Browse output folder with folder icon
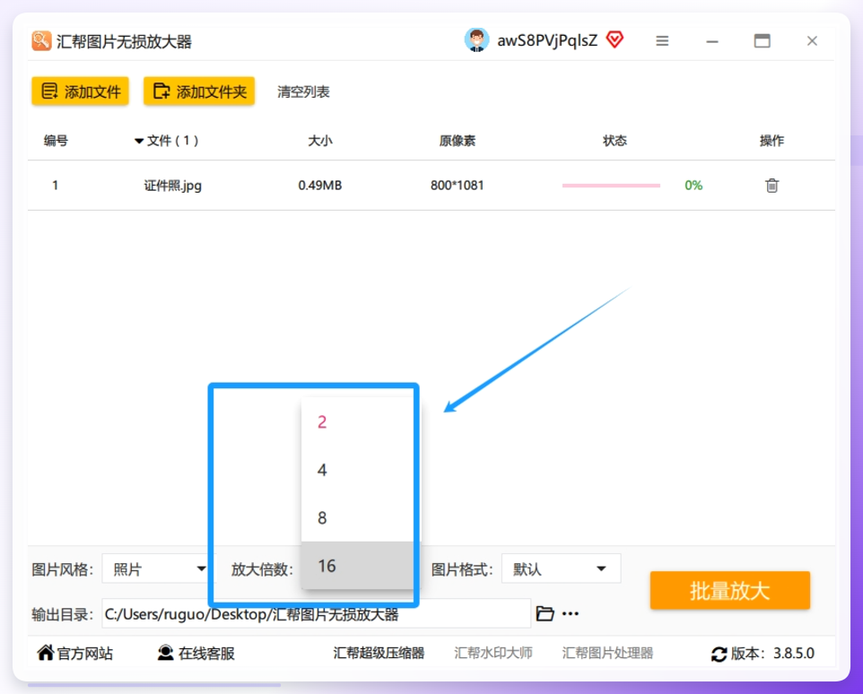The width and height of the screenshot is (863, 694). [545, 613]
